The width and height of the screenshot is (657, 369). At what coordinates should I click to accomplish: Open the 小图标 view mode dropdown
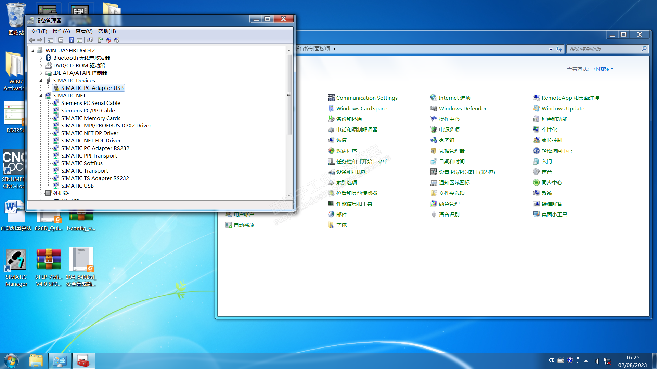(x=603, y=69)
